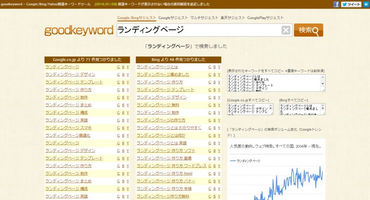The image size is (370, 200).
Task: Click G in the Google list スマホ row
Action: pos(119,128)
